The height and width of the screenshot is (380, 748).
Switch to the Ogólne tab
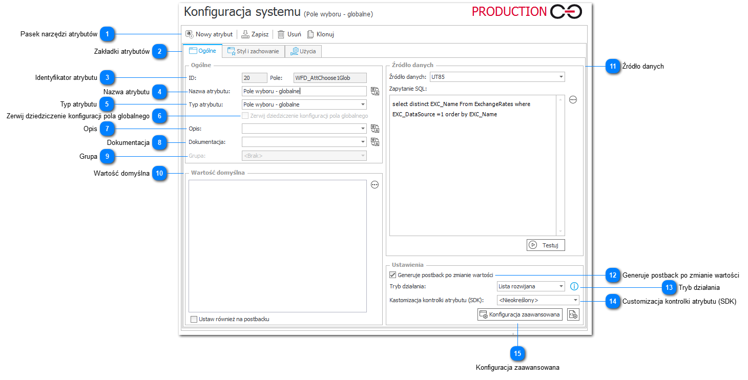[202, 51]
